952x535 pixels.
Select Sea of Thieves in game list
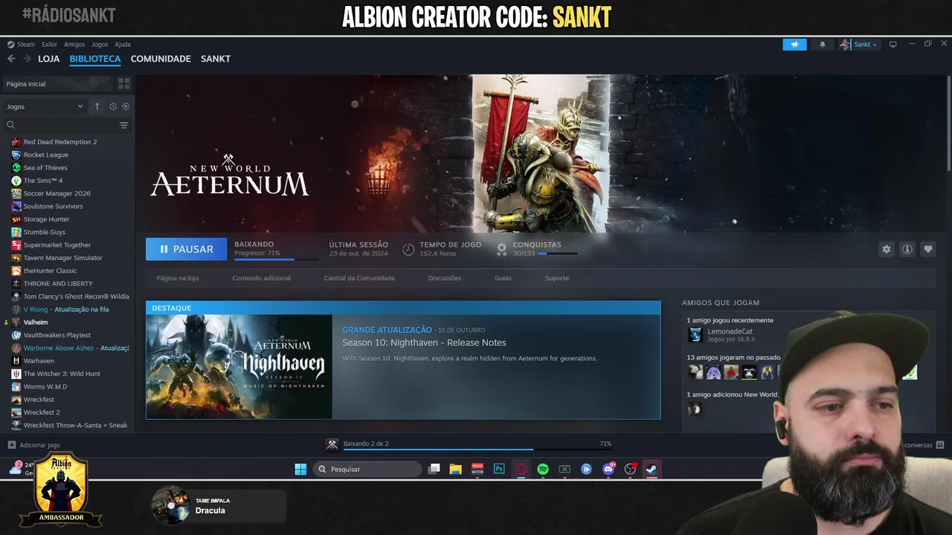45,168
